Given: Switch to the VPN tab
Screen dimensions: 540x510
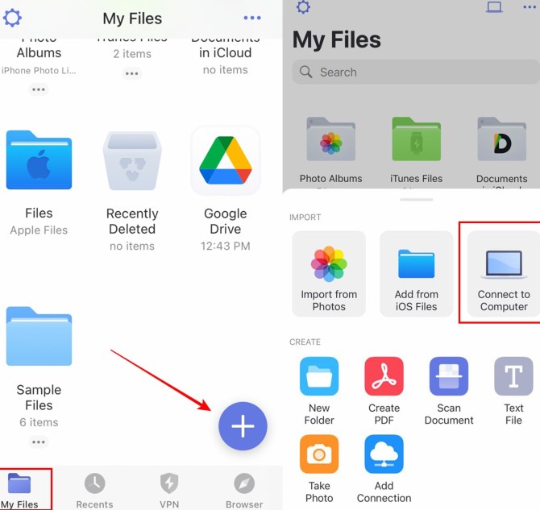Looking at the screenshot, I should [x=169, y=490].
